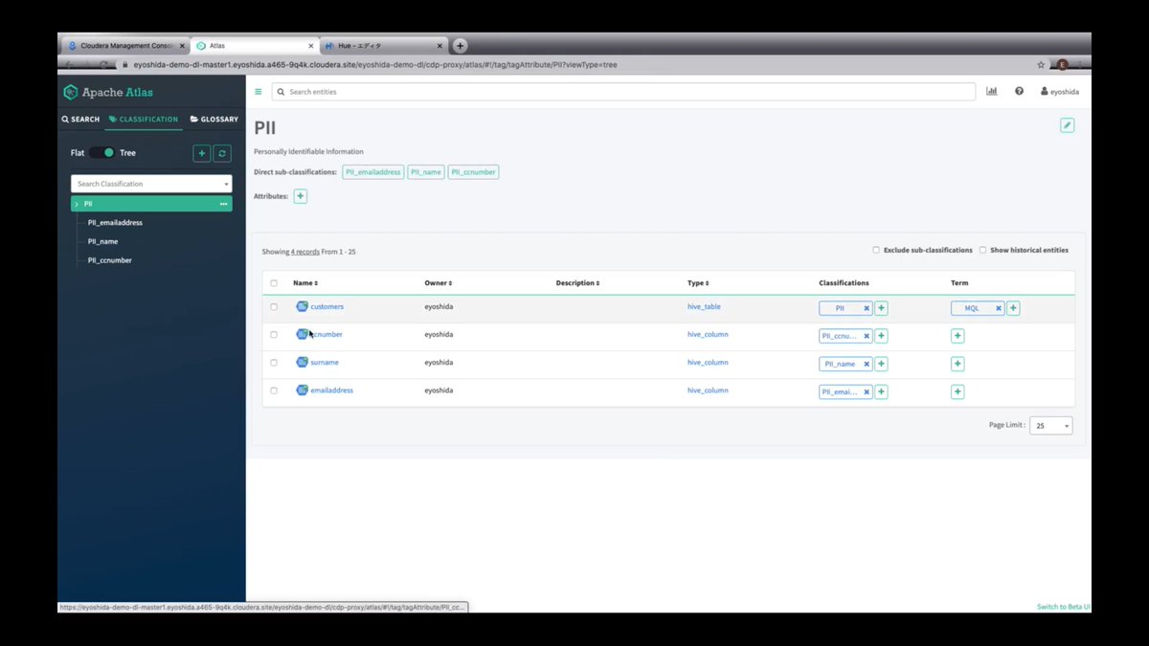Sort the table by Description column
The height and width of the screenshot is (646, 1149).
tap(577, 283)
